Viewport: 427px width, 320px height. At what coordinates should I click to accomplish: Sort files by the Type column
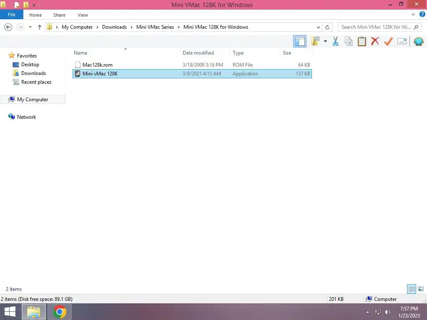pos(238,53)
